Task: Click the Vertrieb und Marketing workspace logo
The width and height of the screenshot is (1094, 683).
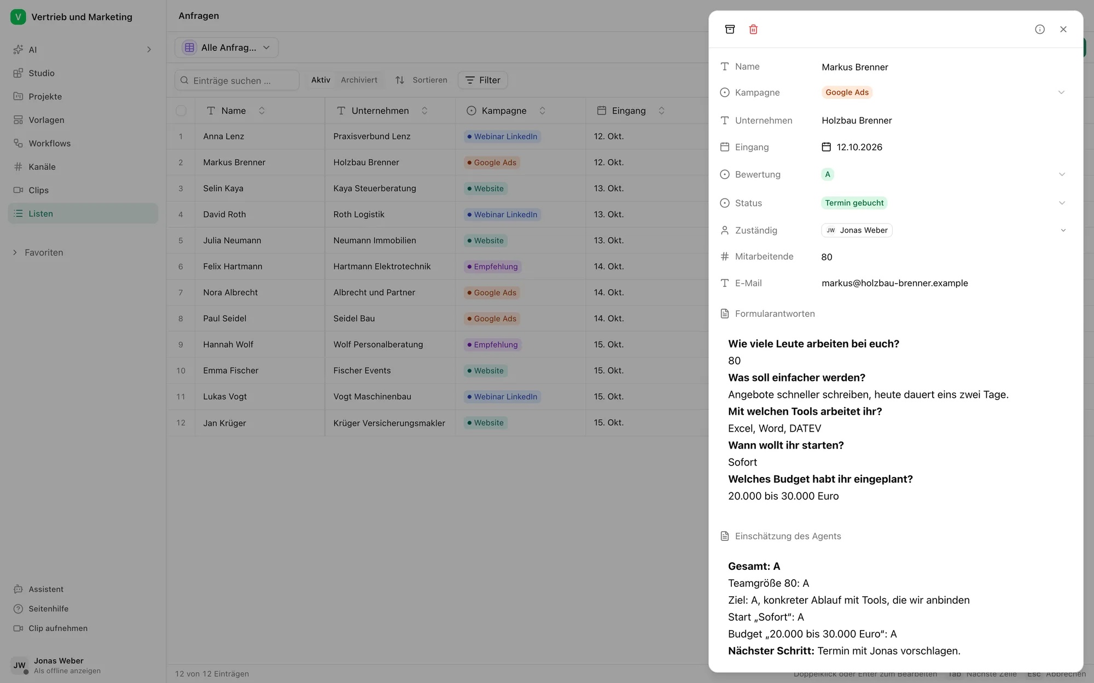Action: (x=18, y=17)
